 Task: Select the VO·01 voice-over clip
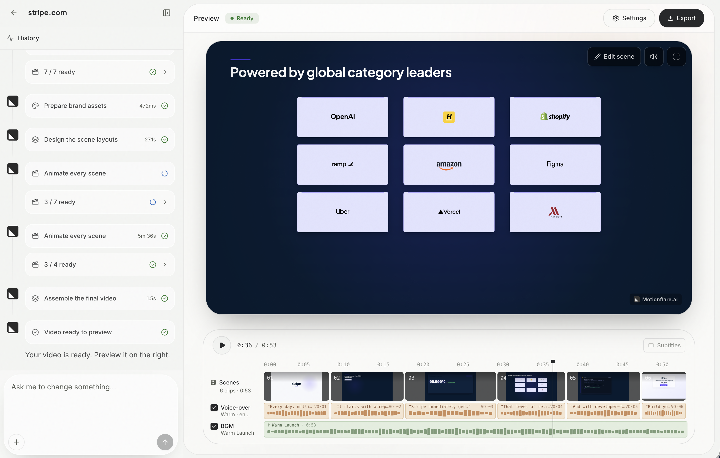click(296, 411)
